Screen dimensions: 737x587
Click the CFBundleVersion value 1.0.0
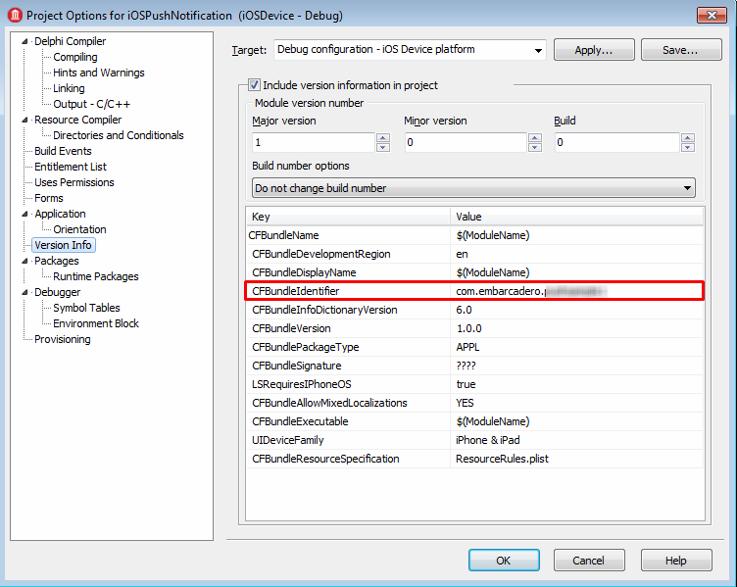tap(576, 328)
